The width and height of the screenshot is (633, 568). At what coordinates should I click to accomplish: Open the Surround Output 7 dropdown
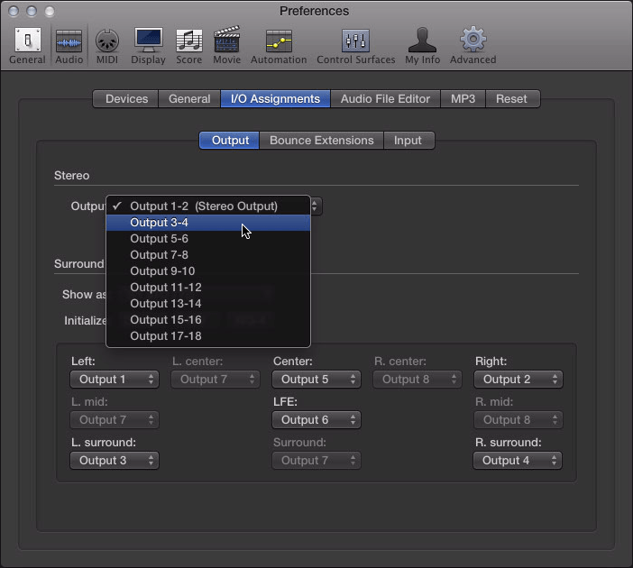pyautogui.click(x=316, y=460)
